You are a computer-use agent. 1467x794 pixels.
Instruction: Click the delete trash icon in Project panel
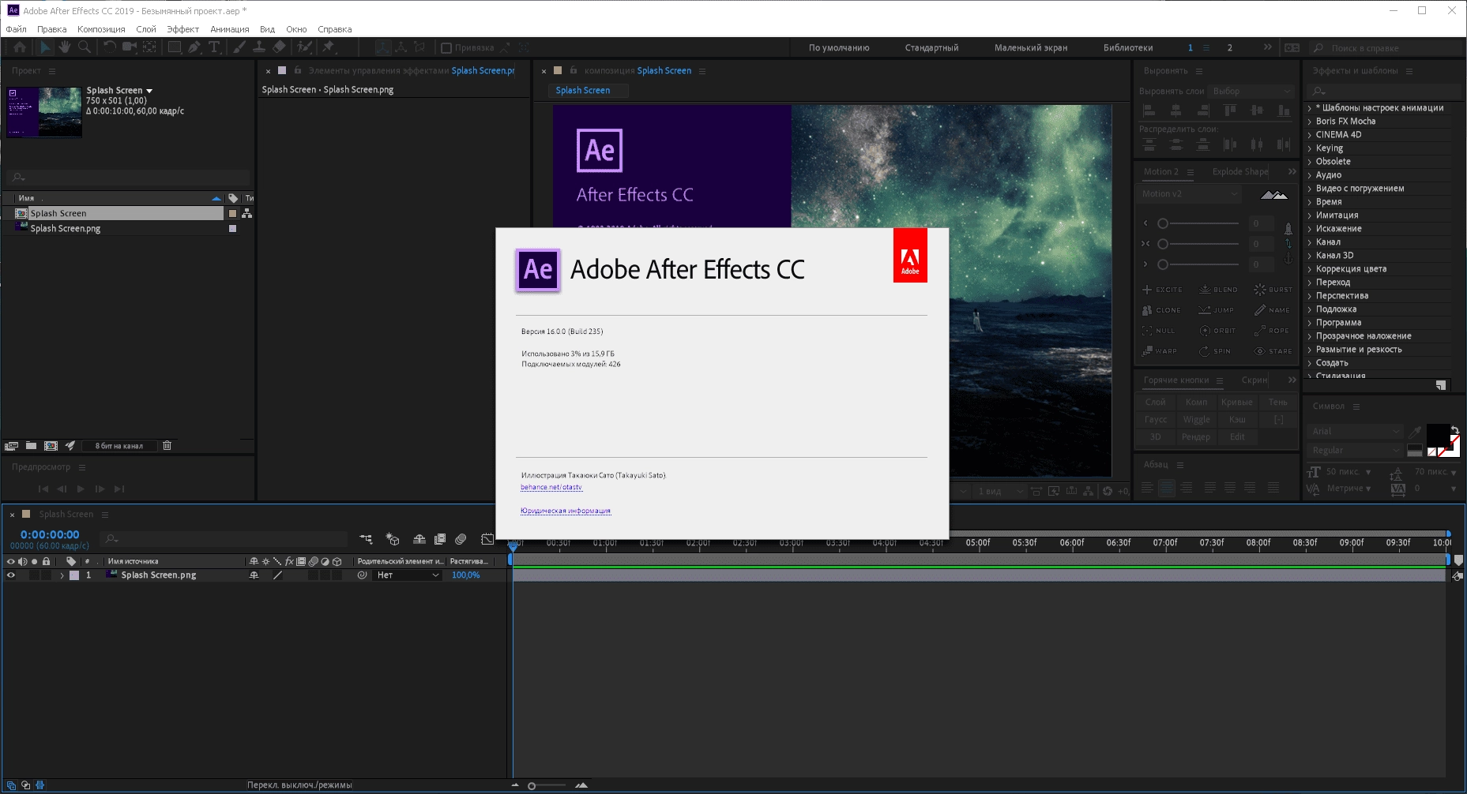point(167,446)
